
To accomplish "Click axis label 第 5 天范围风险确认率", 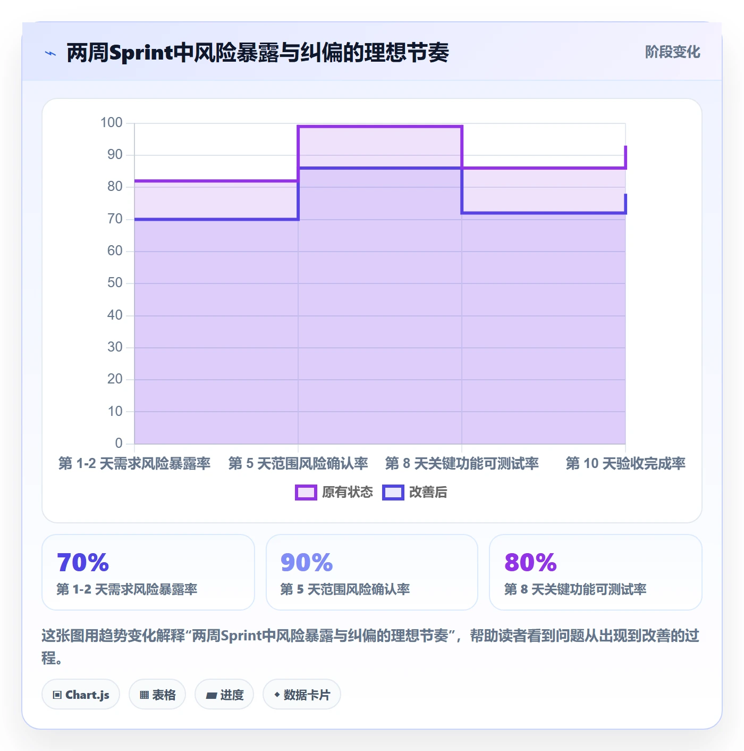I will pos(298,463).
